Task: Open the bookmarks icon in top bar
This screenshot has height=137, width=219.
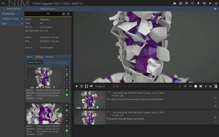Action: coord(198,3)
